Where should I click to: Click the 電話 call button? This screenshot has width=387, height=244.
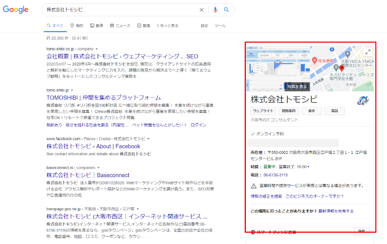tap(334, 111)
